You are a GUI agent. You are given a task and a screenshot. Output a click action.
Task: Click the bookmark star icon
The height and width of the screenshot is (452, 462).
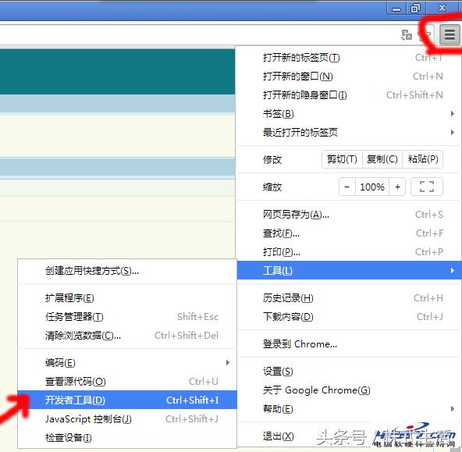point(425,35)
